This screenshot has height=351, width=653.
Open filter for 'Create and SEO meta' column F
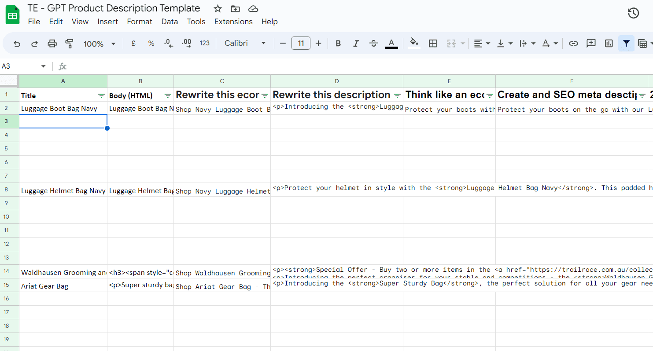tap(642, 95)
